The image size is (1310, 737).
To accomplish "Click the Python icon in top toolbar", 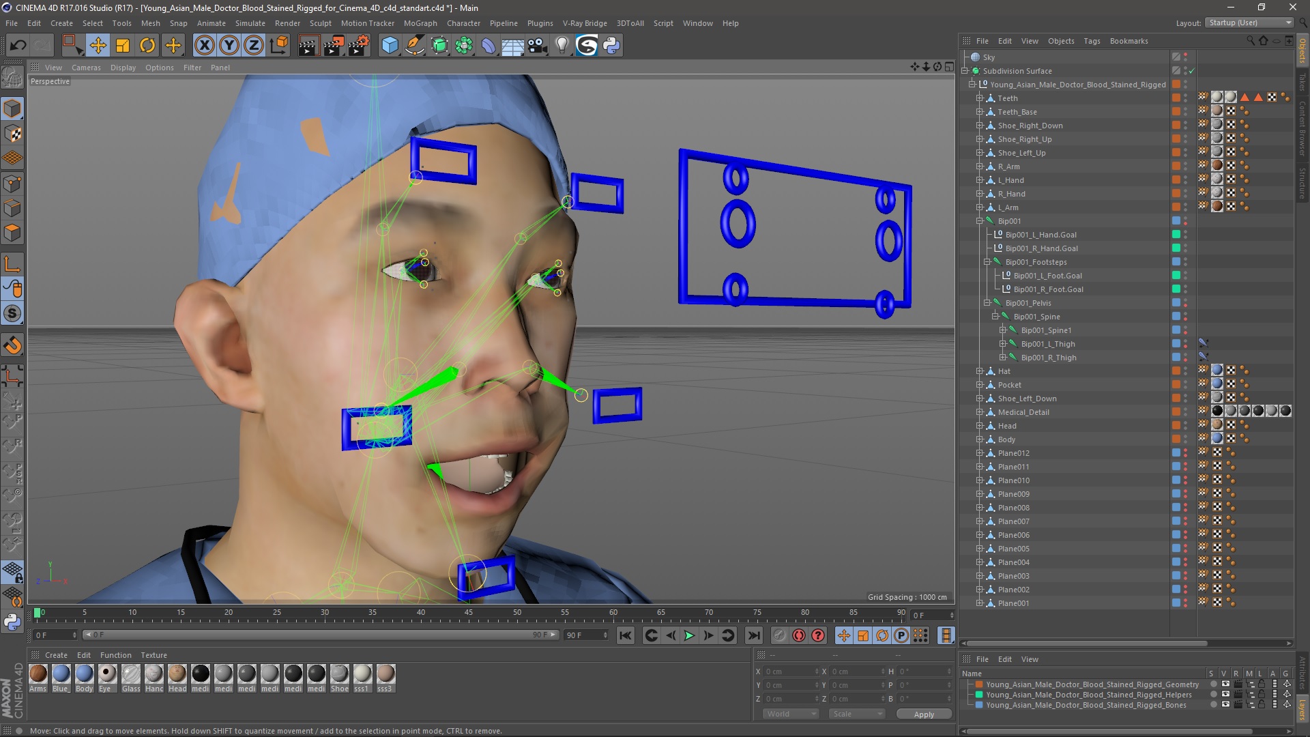I will coord(611,46).
